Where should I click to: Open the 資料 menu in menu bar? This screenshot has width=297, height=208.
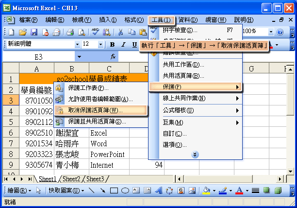pyautogui.click(x=188, y=20)
